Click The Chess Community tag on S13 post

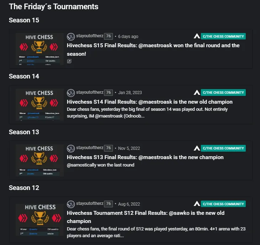[x=223, y=148]
